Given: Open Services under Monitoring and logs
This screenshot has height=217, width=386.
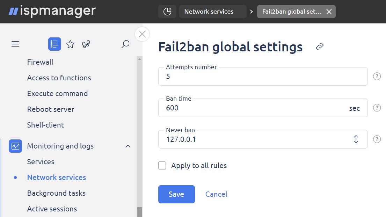Looking at the screenshot, I should [41, 162].
